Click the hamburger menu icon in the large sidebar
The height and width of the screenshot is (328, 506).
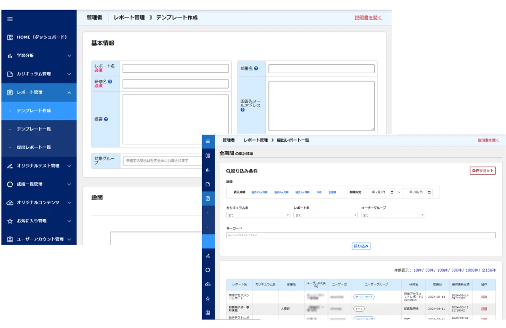[10, 19]
